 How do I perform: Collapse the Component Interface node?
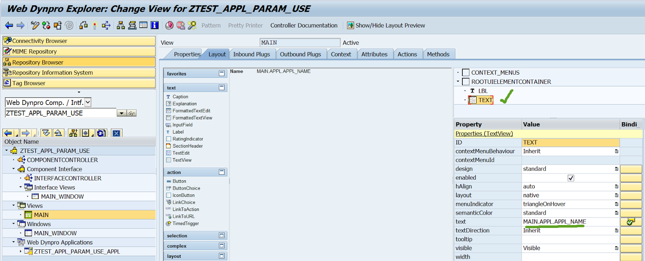(13, 169)
